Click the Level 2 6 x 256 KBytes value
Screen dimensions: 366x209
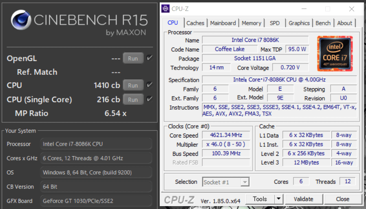coord(306,153)
